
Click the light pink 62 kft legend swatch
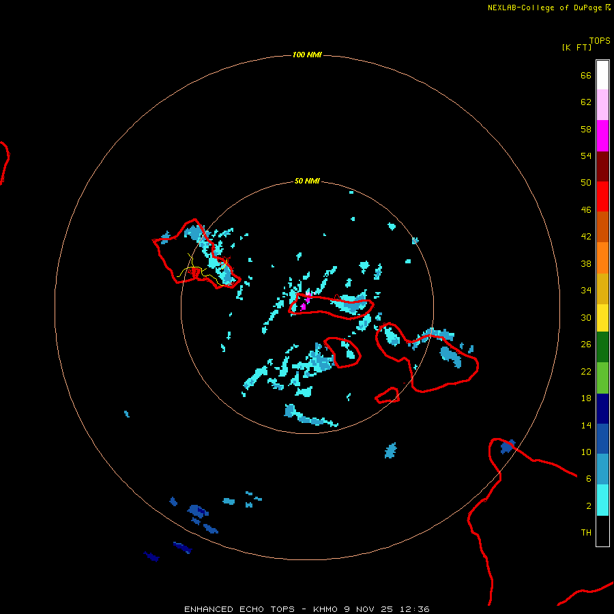(x=602, y=105)
